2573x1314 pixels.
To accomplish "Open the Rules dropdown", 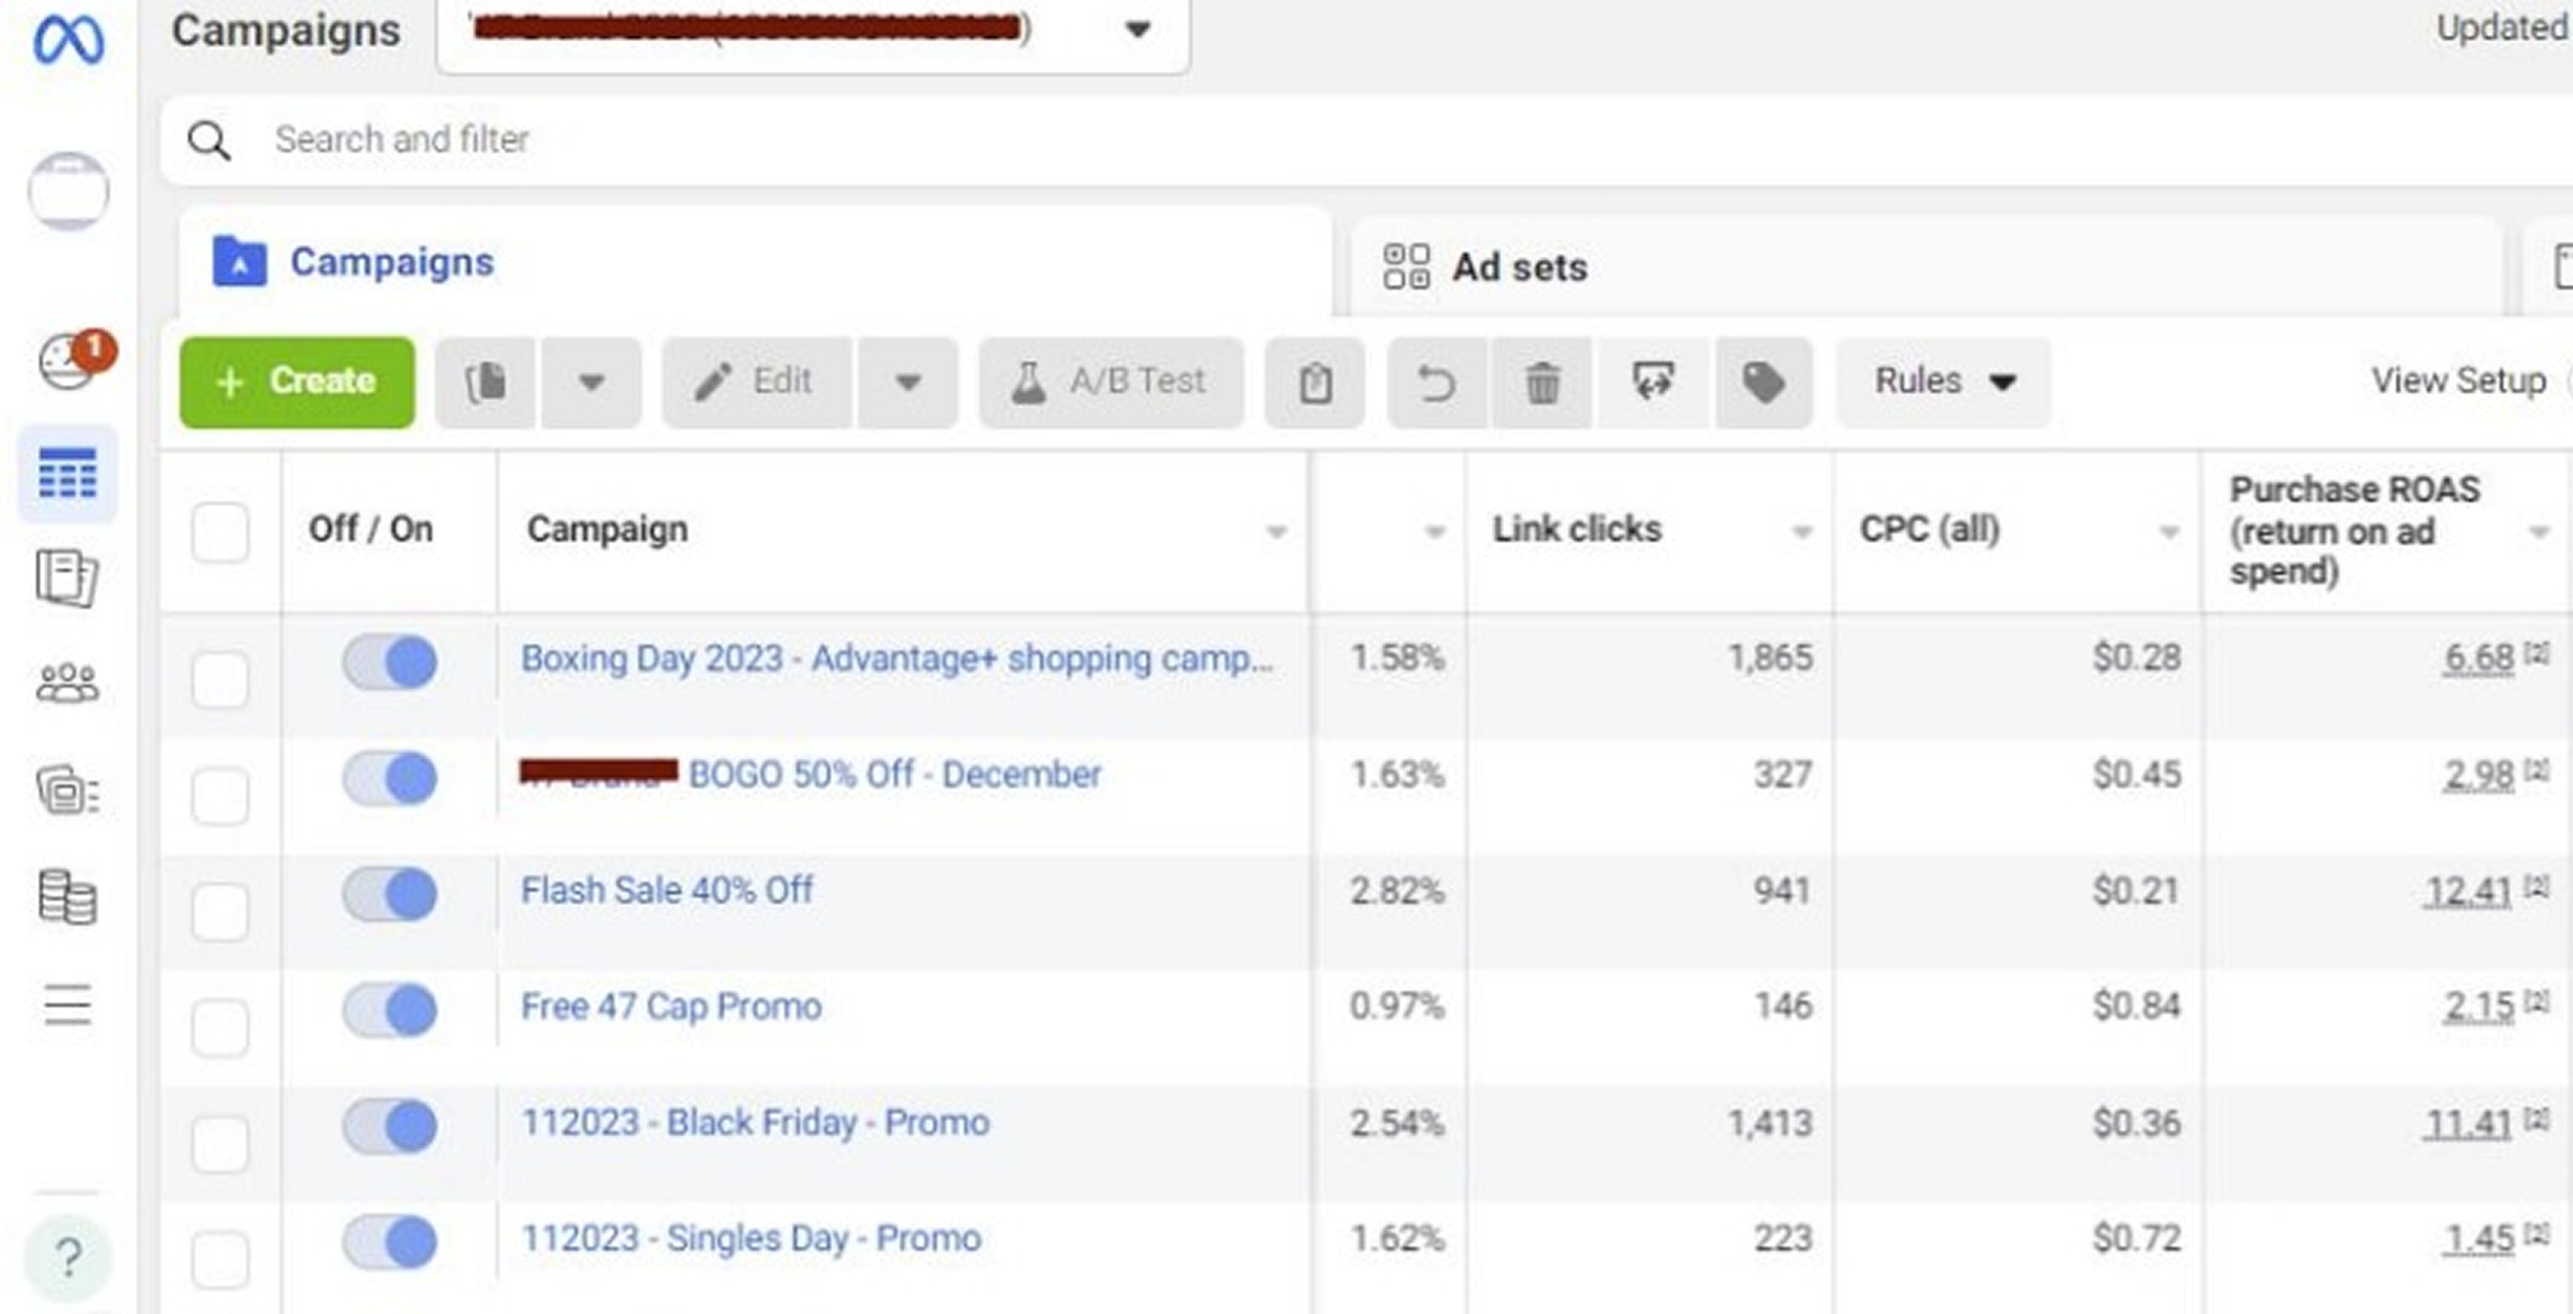I will (1943, 382).
